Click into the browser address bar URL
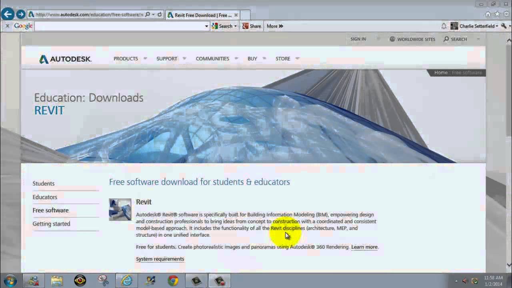 pos(89,15)
